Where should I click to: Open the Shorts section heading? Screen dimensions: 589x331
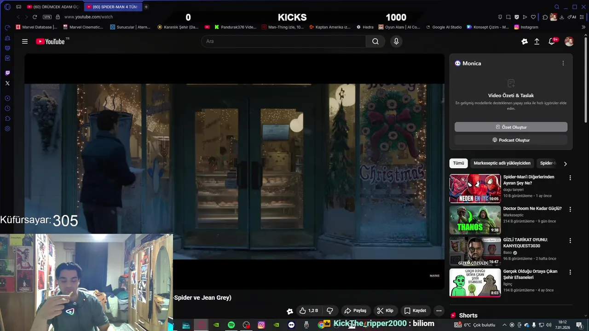tap(464, 315)
